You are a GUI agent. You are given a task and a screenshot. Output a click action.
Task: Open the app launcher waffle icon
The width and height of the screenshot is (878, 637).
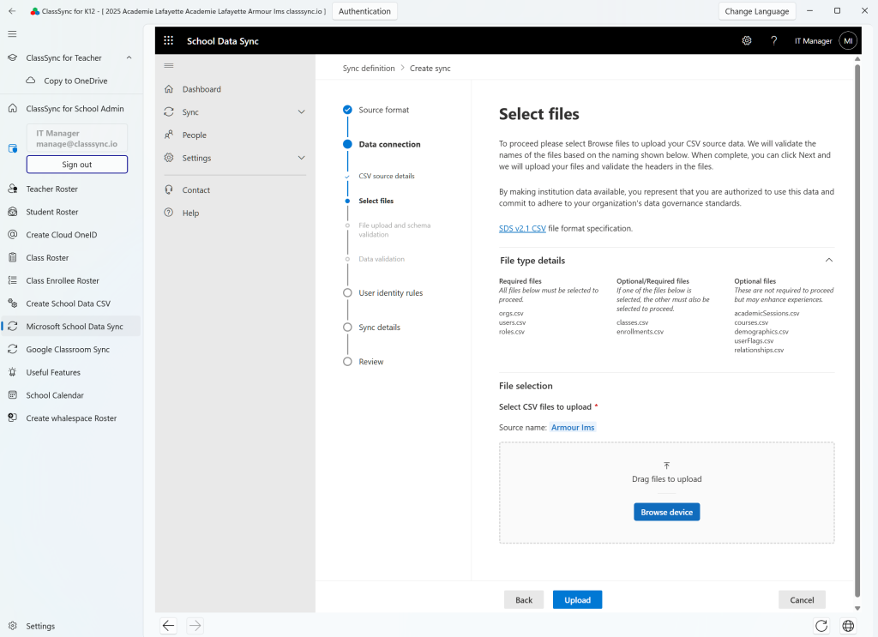coord(169,41)
